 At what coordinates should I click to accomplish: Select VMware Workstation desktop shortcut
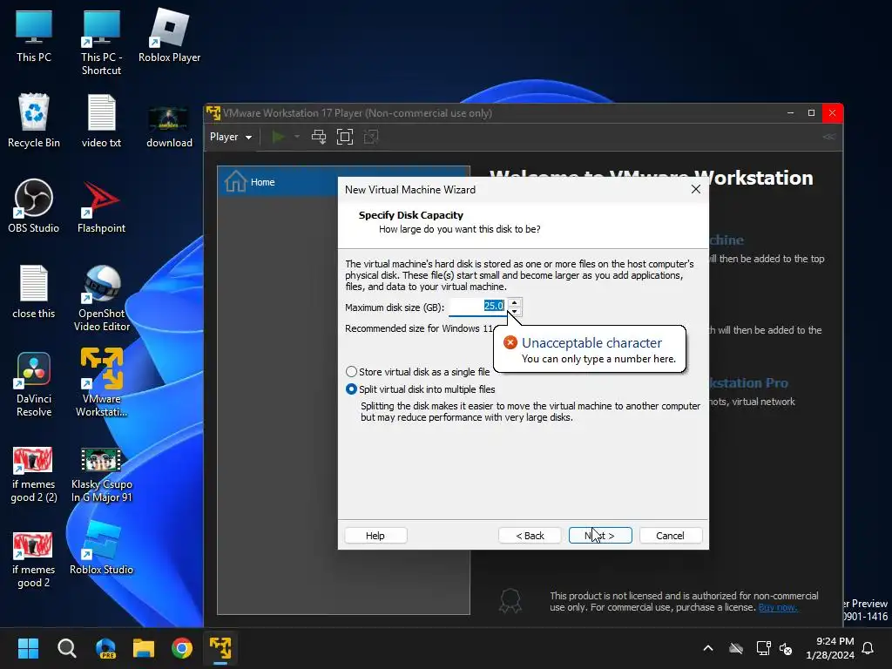101,382
